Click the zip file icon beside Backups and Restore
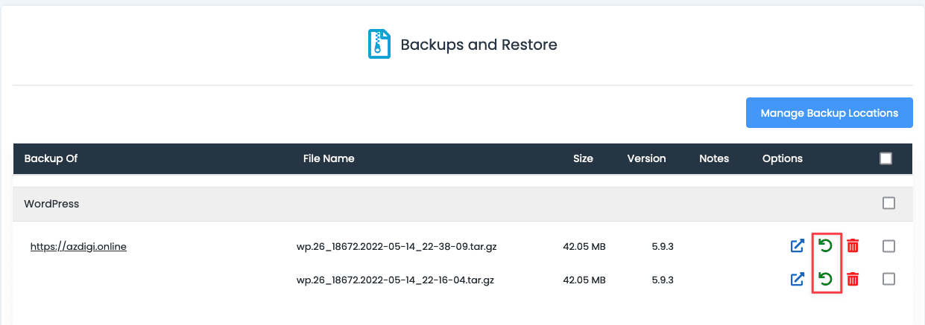The width and height of the screenshot is (925, 325). (x=379, y=44)
